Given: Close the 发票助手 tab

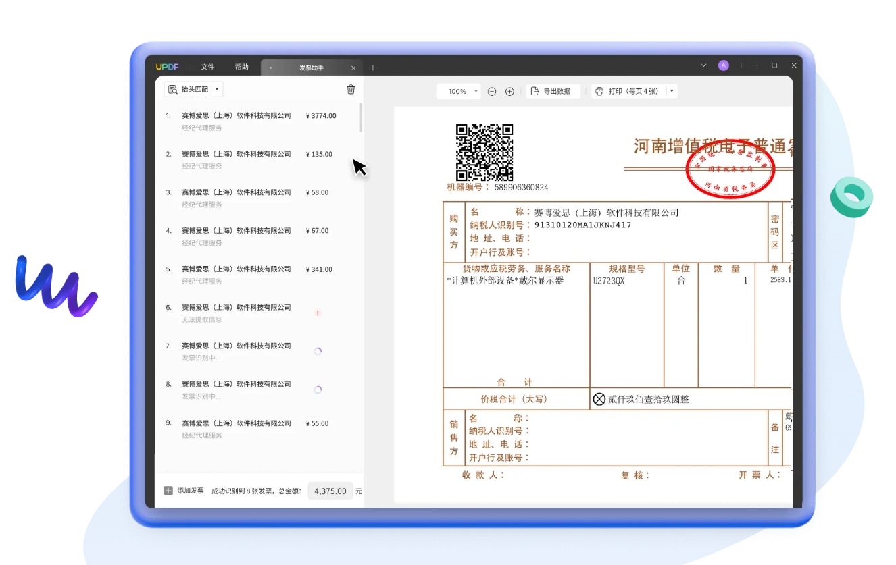Looking at the screenshot, I should click(353, 68).
